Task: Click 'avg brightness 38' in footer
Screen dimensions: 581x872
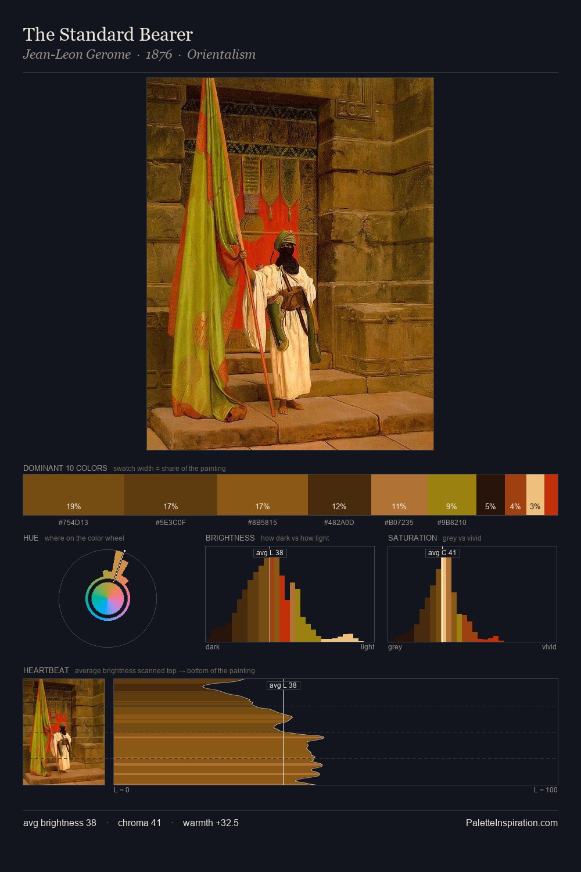Action: (x=60, y=823)
